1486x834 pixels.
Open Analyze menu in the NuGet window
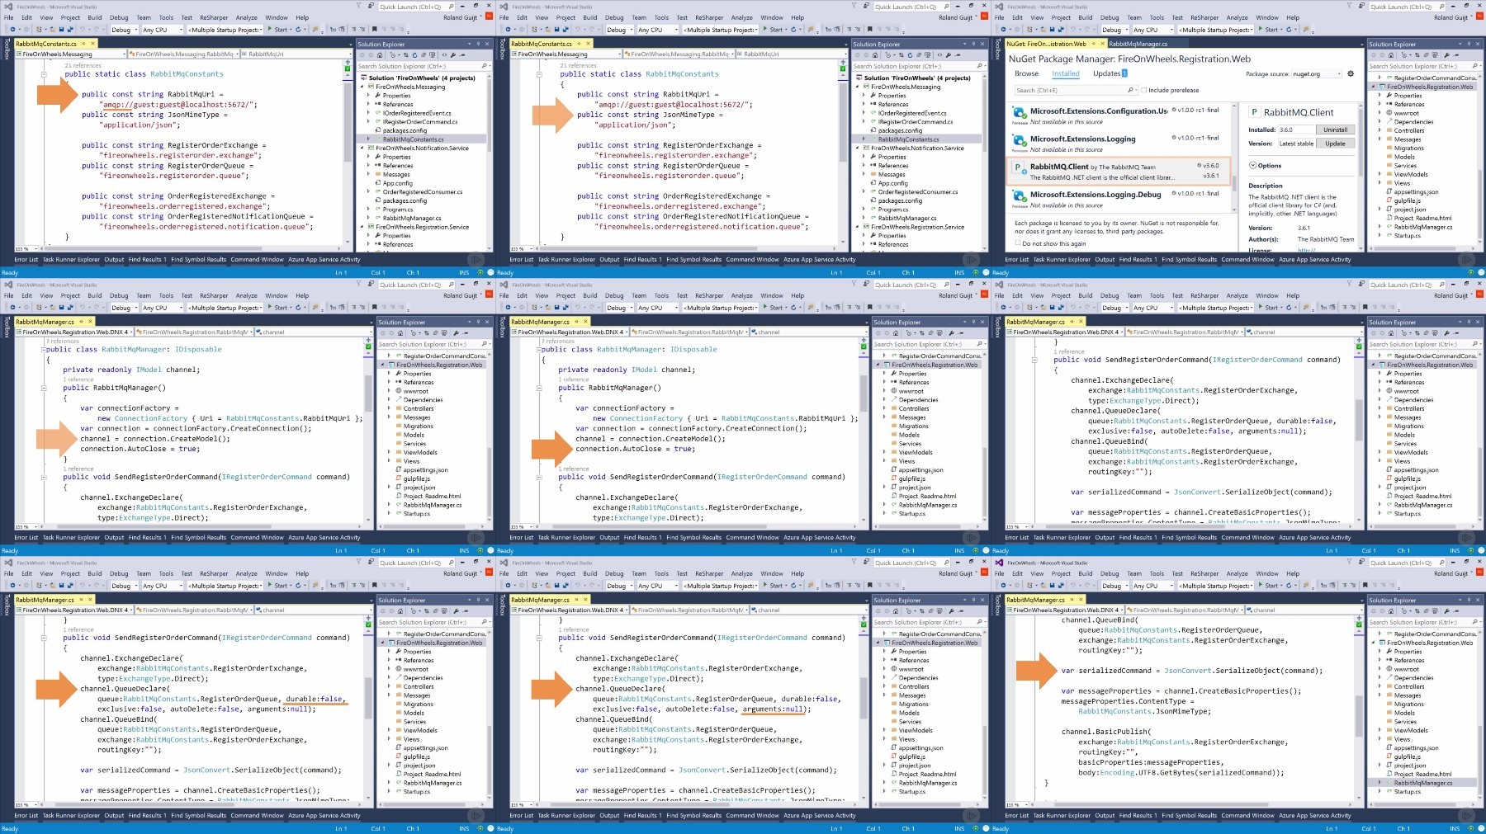(1237, 17)
